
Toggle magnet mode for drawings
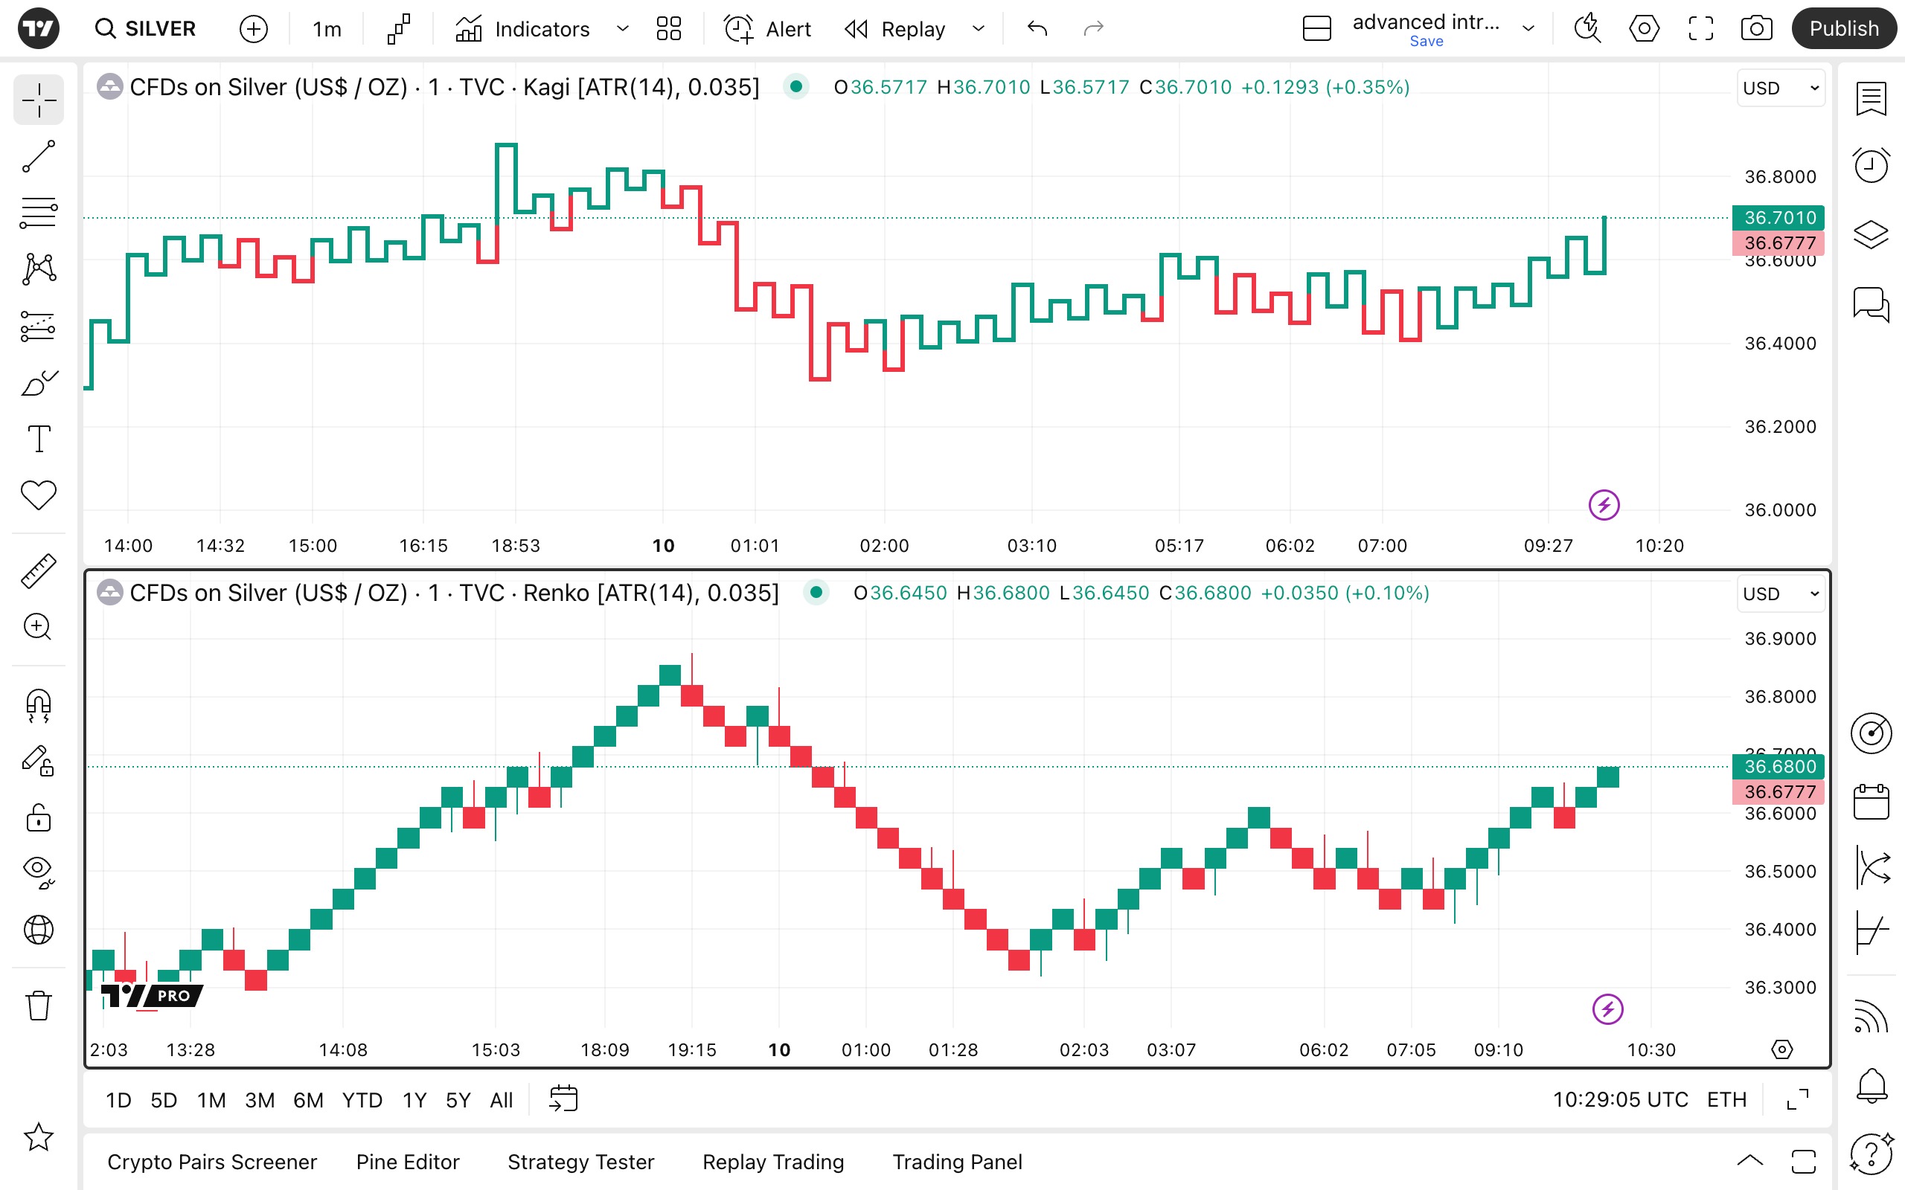coord(38,704)
